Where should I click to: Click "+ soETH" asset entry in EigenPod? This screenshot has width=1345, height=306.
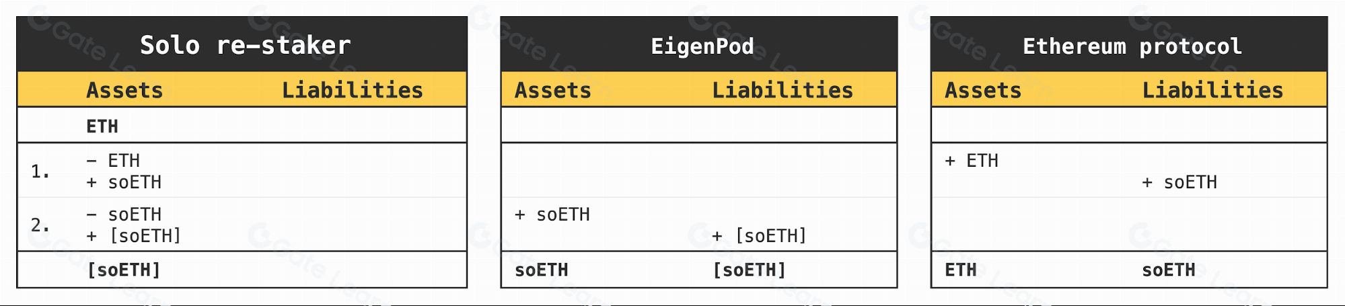pos(552,215)
